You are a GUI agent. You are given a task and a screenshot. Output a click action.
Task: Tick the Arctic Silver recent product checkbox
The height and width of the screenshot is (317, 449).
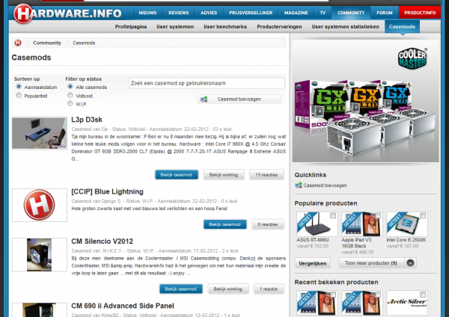pos(423,295)
